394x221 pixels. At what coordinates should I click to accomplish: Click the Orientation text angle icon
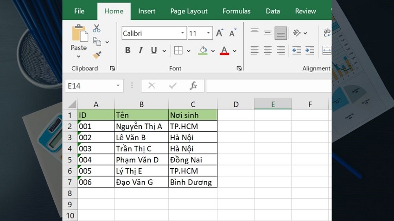pyautogui.click(x=296, y=33)
